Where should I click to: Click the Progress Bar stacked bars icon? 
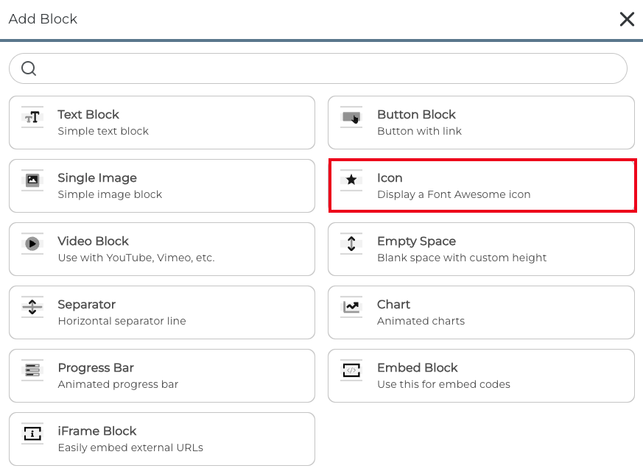[32, 370]
